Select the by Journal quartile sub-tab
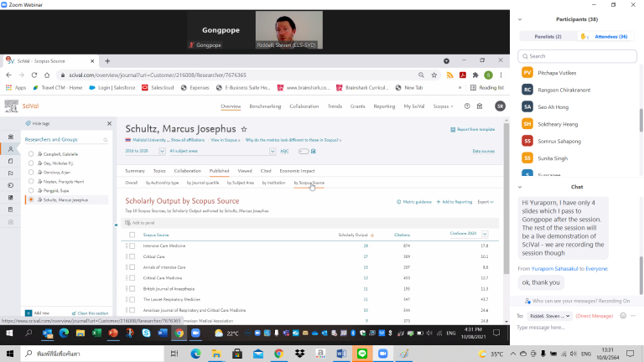Screen dimensions: 644x362 click(203, 183)
